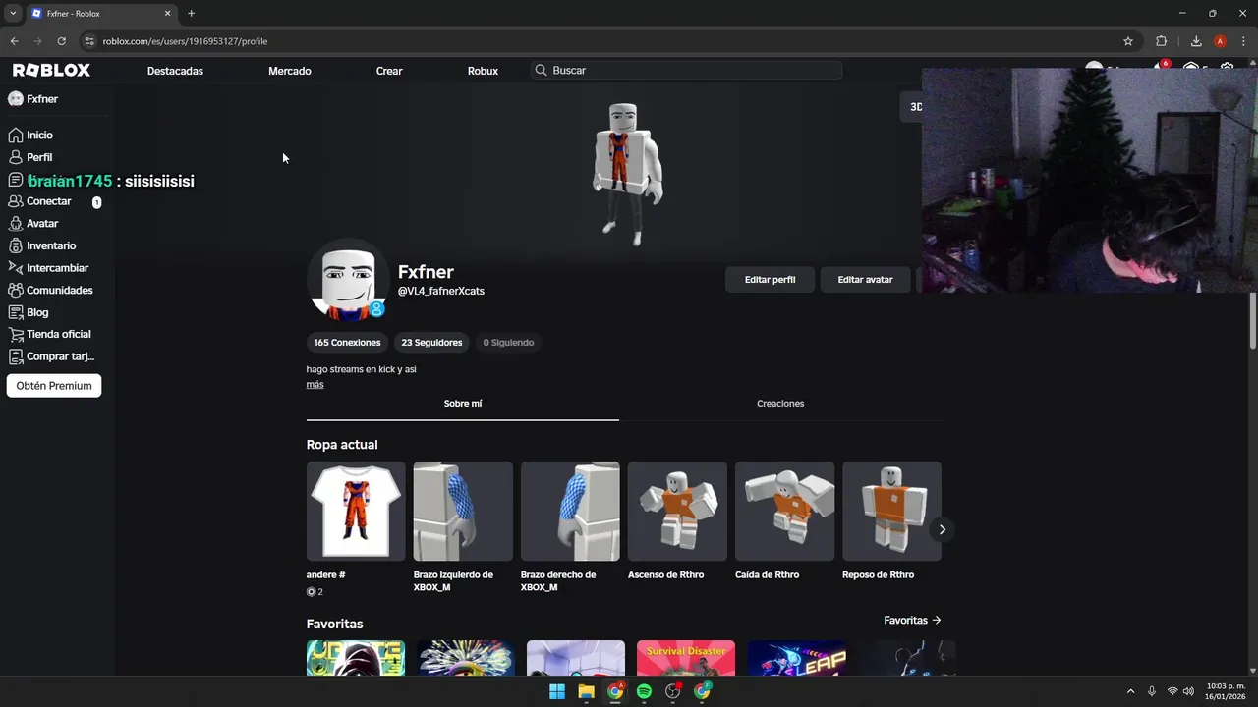Image resolution: width=1258 pixels, height=707 pixels.
Task: Toggle 3D avatar view button
Action: [912, 107]
